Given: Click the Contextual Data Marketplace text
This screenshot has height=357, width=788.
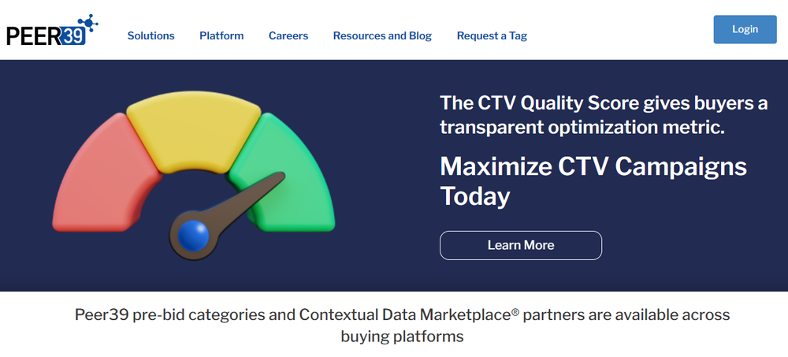Looking at the screenshot, I should point(409,315).
